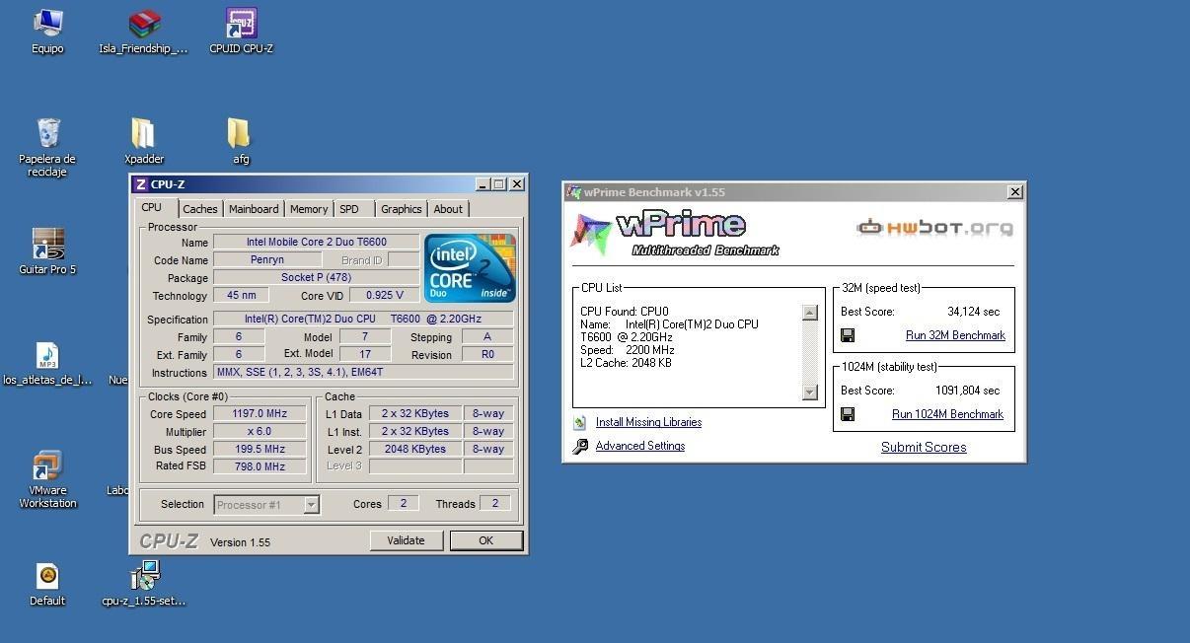Click the wPrime title bar icon
1190x643 pixels.
click(574, 192)
